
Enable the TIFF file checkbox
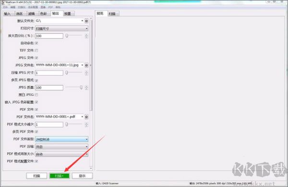click(x=36, y=51)
